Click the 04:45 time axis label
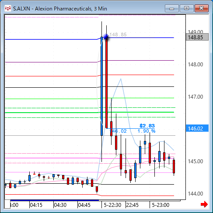 pos(84,205)
